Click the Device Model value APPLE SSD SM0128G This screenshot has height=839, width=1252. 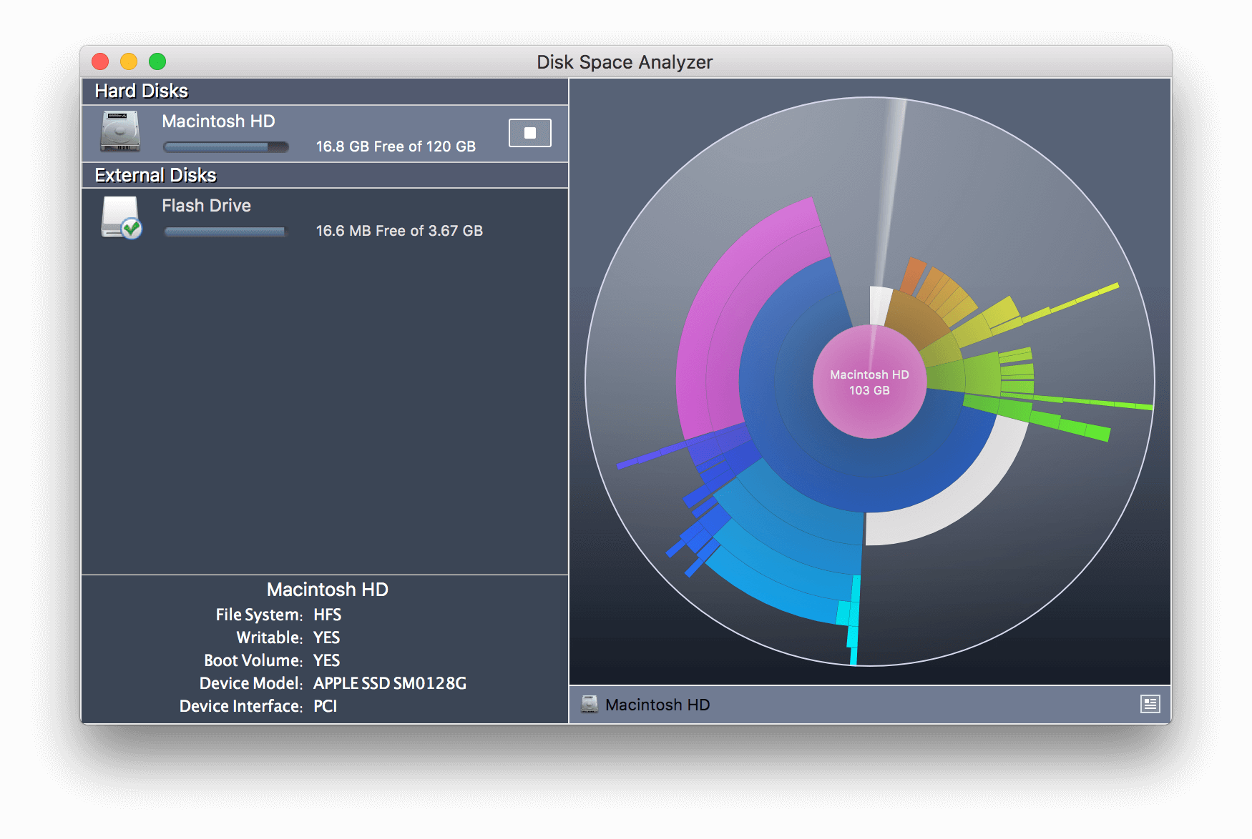[390, 683]
